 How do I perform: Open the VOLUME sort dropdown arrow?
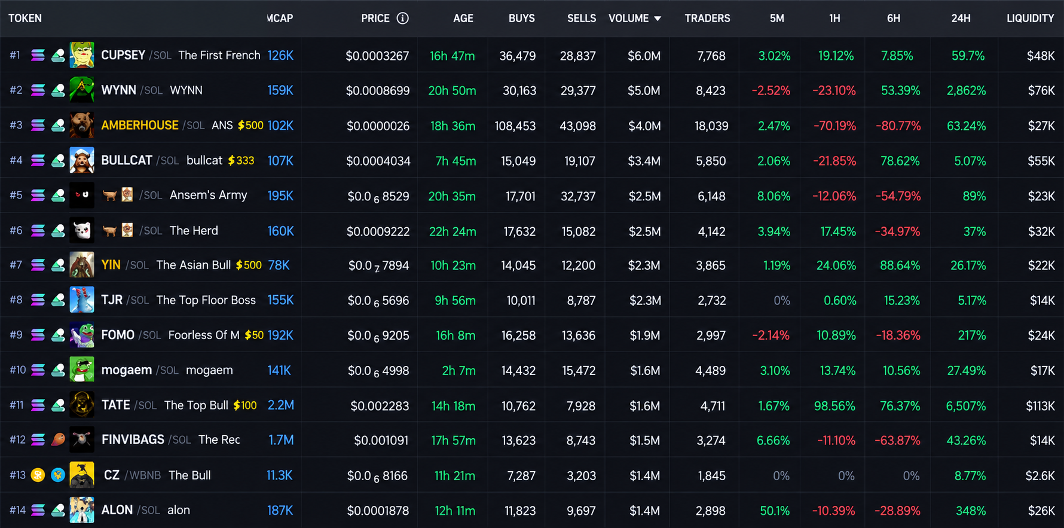[x=658, y=19]
